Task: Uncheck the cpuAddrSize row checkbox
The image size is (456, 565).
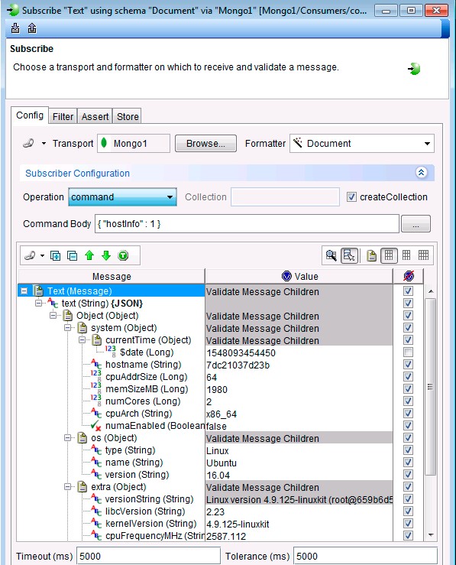Action: pos(408,377)
